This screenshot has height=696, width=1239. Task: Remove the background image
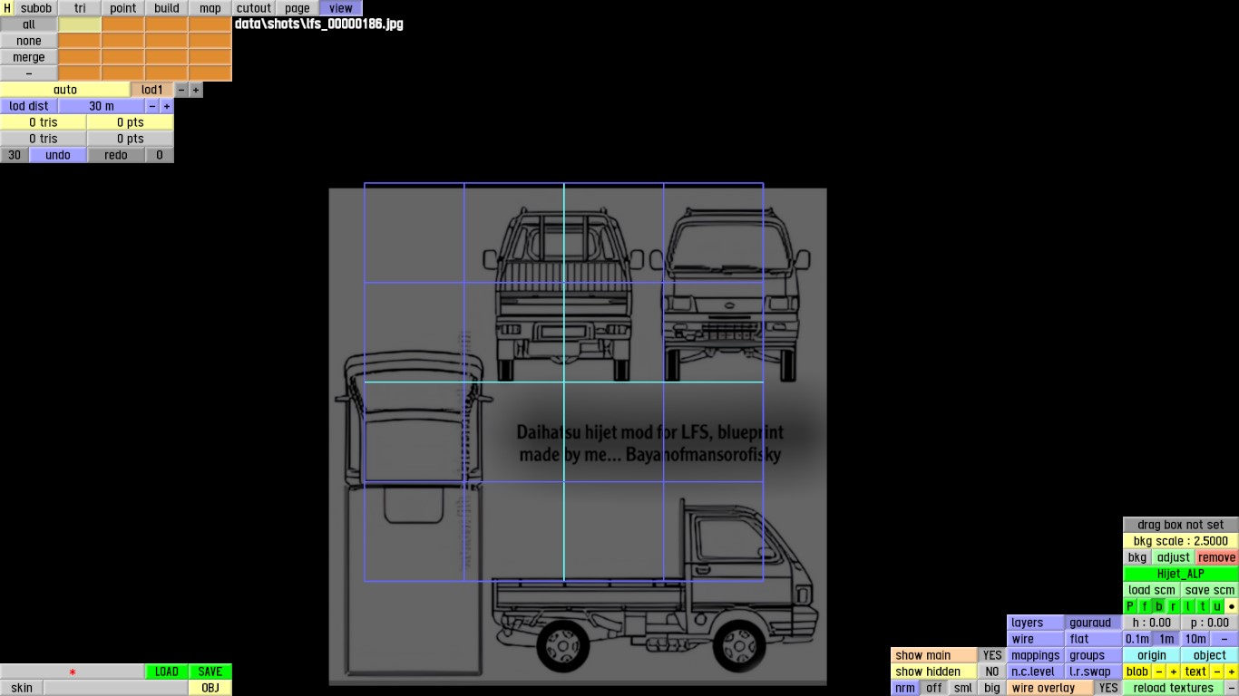click(1217, 557)
